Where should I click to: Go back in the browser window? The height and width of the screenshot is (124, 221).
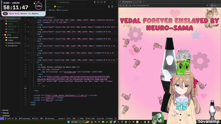click(x=120, y=6)
